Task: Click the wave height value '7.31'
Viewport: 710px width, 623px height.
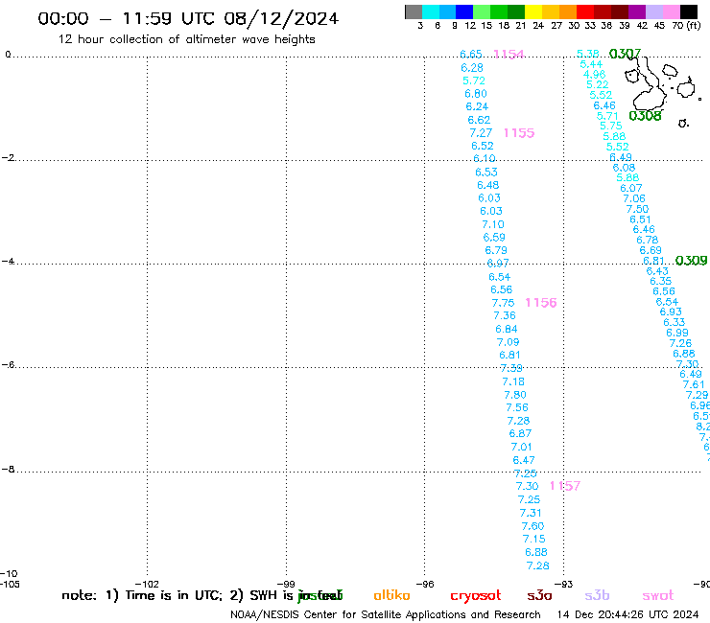Action: pyautogui.click(x=531, y=513)
